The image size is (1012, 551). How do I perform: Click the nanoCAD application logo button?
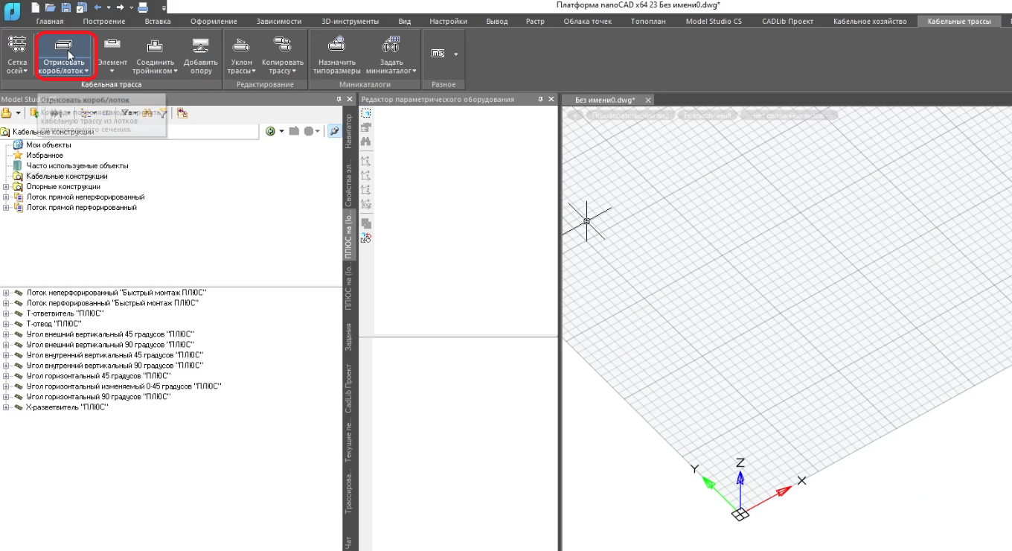(x=13, y=12)
